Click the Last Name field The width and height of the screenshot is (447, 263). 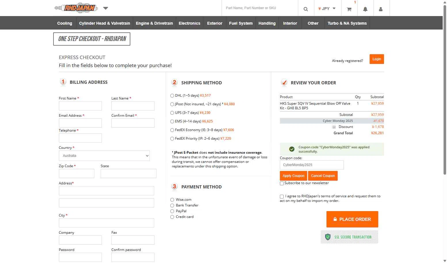pos(133,106)
